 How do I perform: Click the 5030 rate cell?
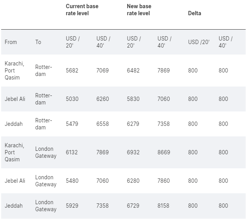(72, 99)
